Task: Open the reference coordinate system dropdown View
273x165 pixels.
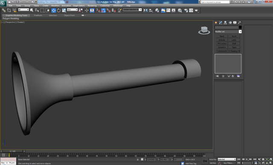Action: point(72,10)
